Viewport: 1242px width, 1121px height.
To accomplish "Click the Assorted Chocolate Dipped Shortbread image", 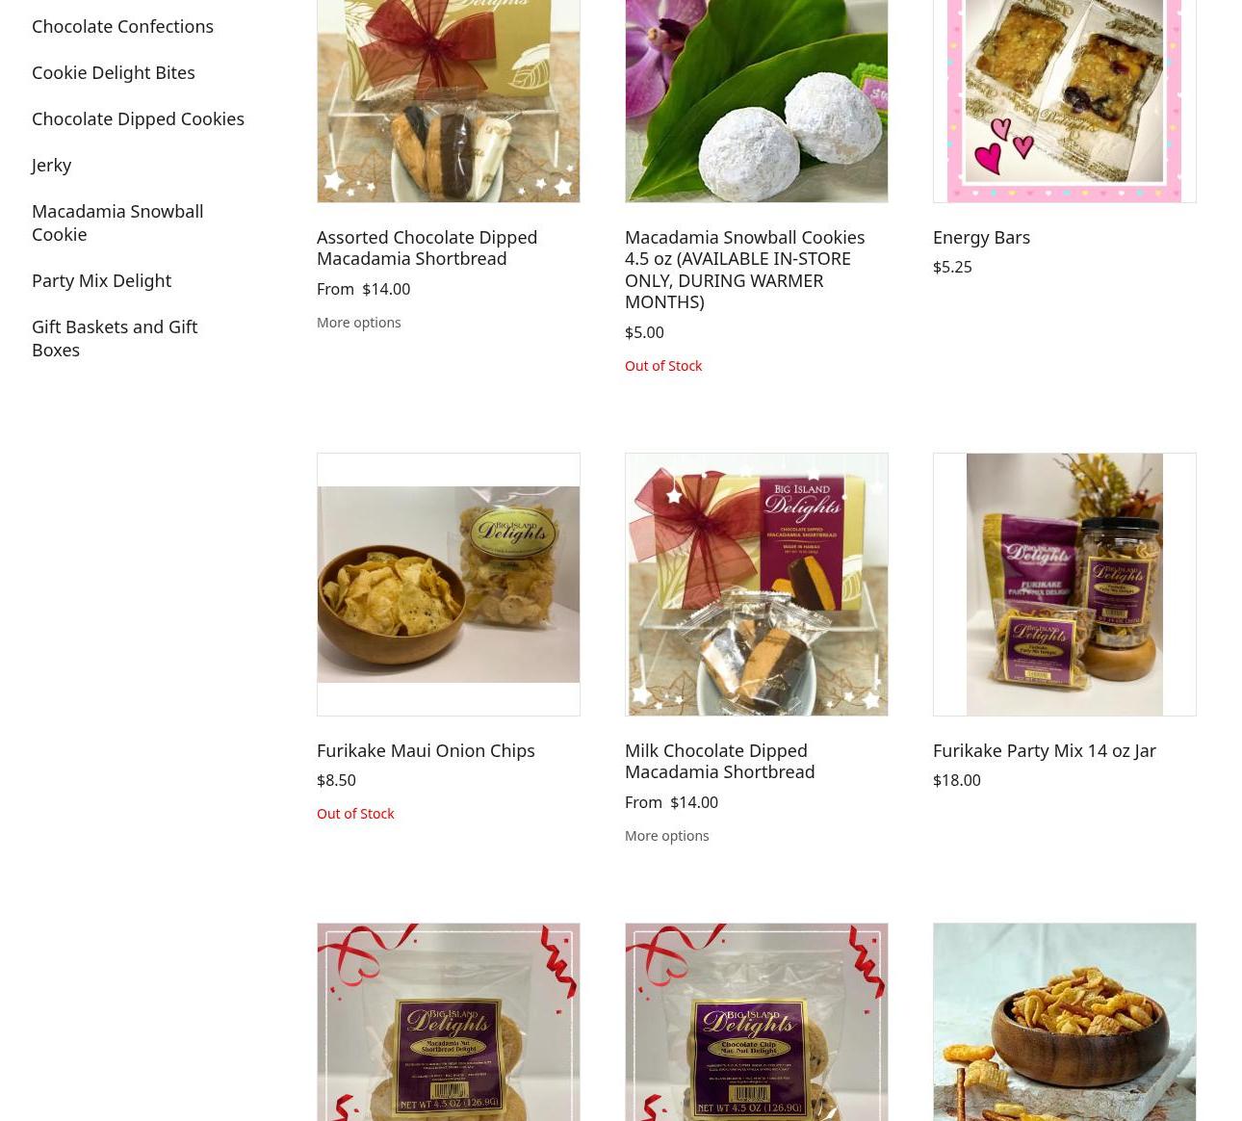I will pos(448,96).
